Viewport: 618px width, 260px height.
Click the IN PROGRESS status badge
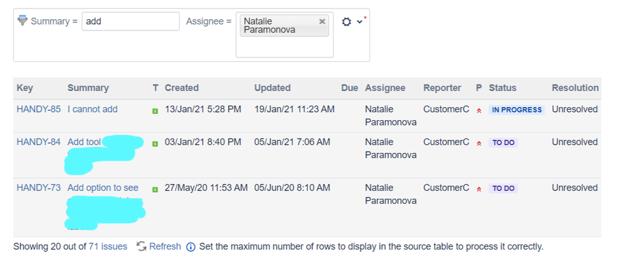pos(516,110)
